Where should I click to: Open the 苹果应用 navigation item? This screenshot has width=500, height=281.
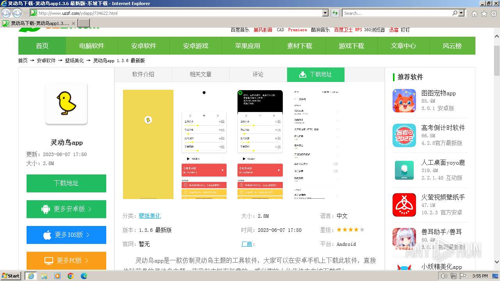[x=248, y=46]
